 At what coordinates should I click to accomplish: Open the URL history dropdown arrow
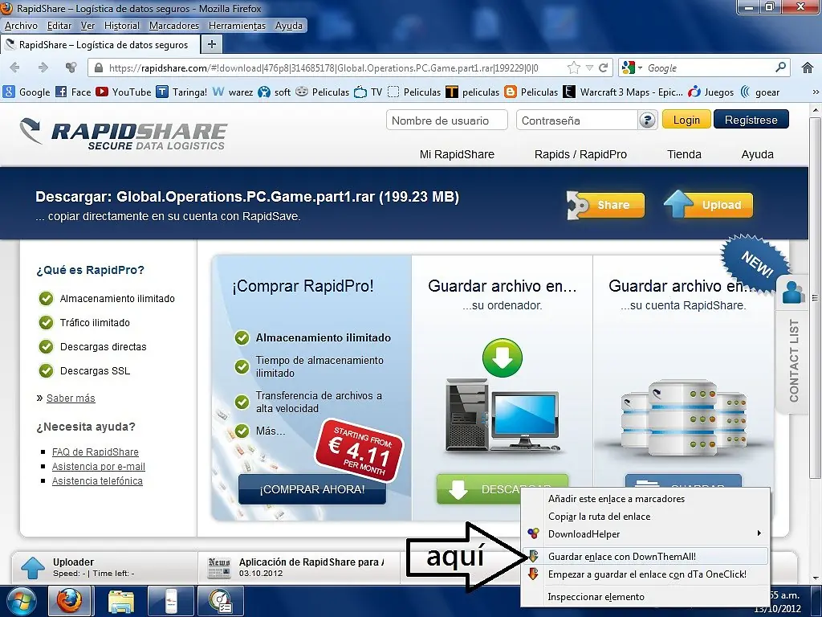(589, 67)
